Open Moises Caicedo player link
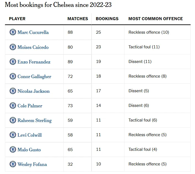The height and width of the screenshot is (174, 195). coord(33,47)
